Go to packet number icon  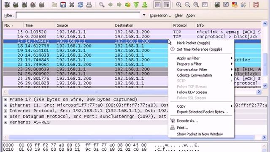127,5
